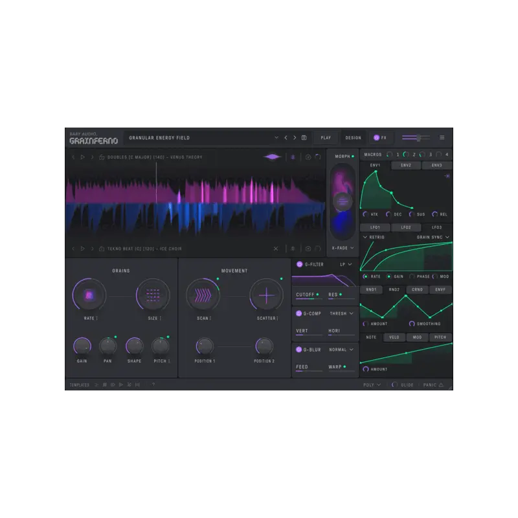Switch to the ENV3 tab
This screenshot has height=518, width=518.
[x=436, y=165]
